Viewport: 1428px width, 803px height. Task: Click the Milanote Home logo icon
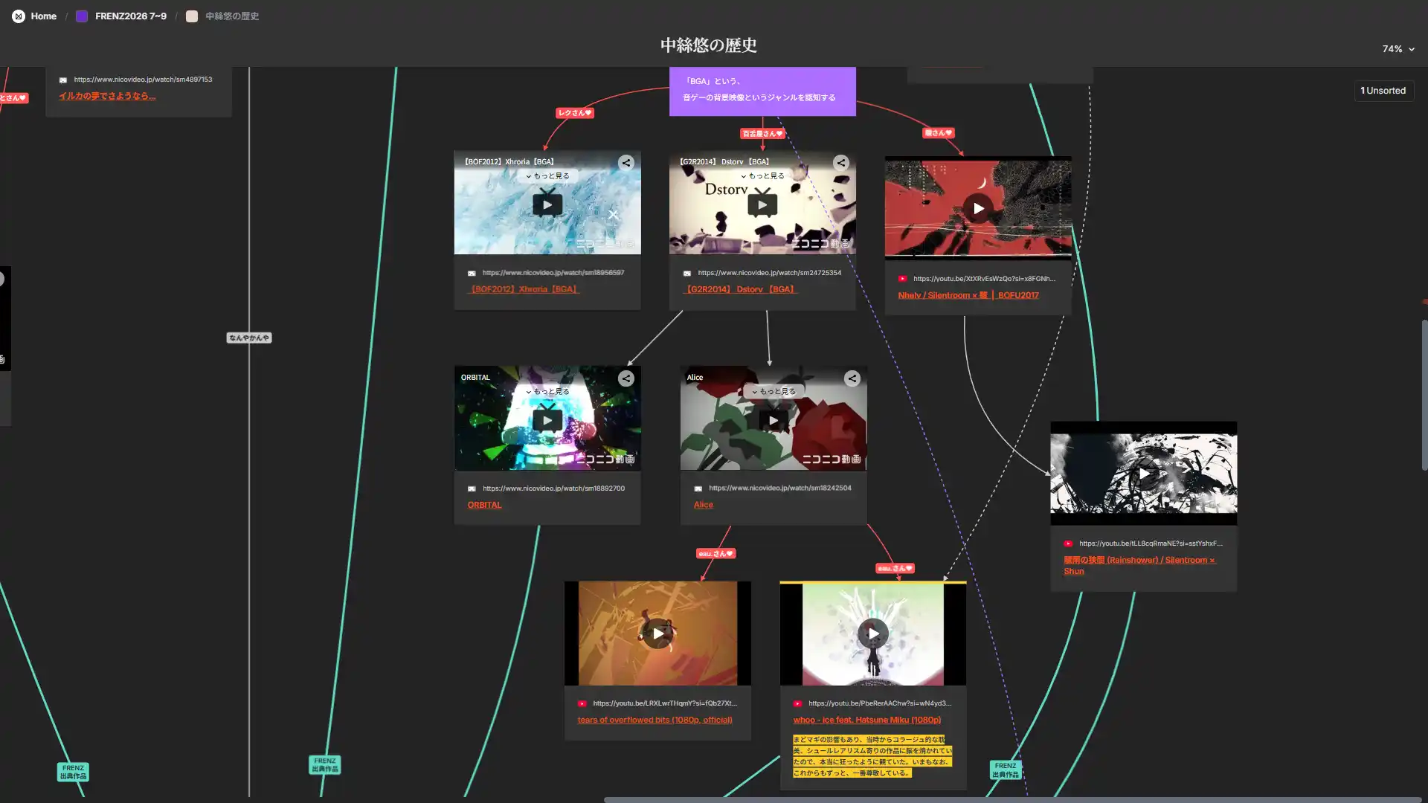pos(19,16)
